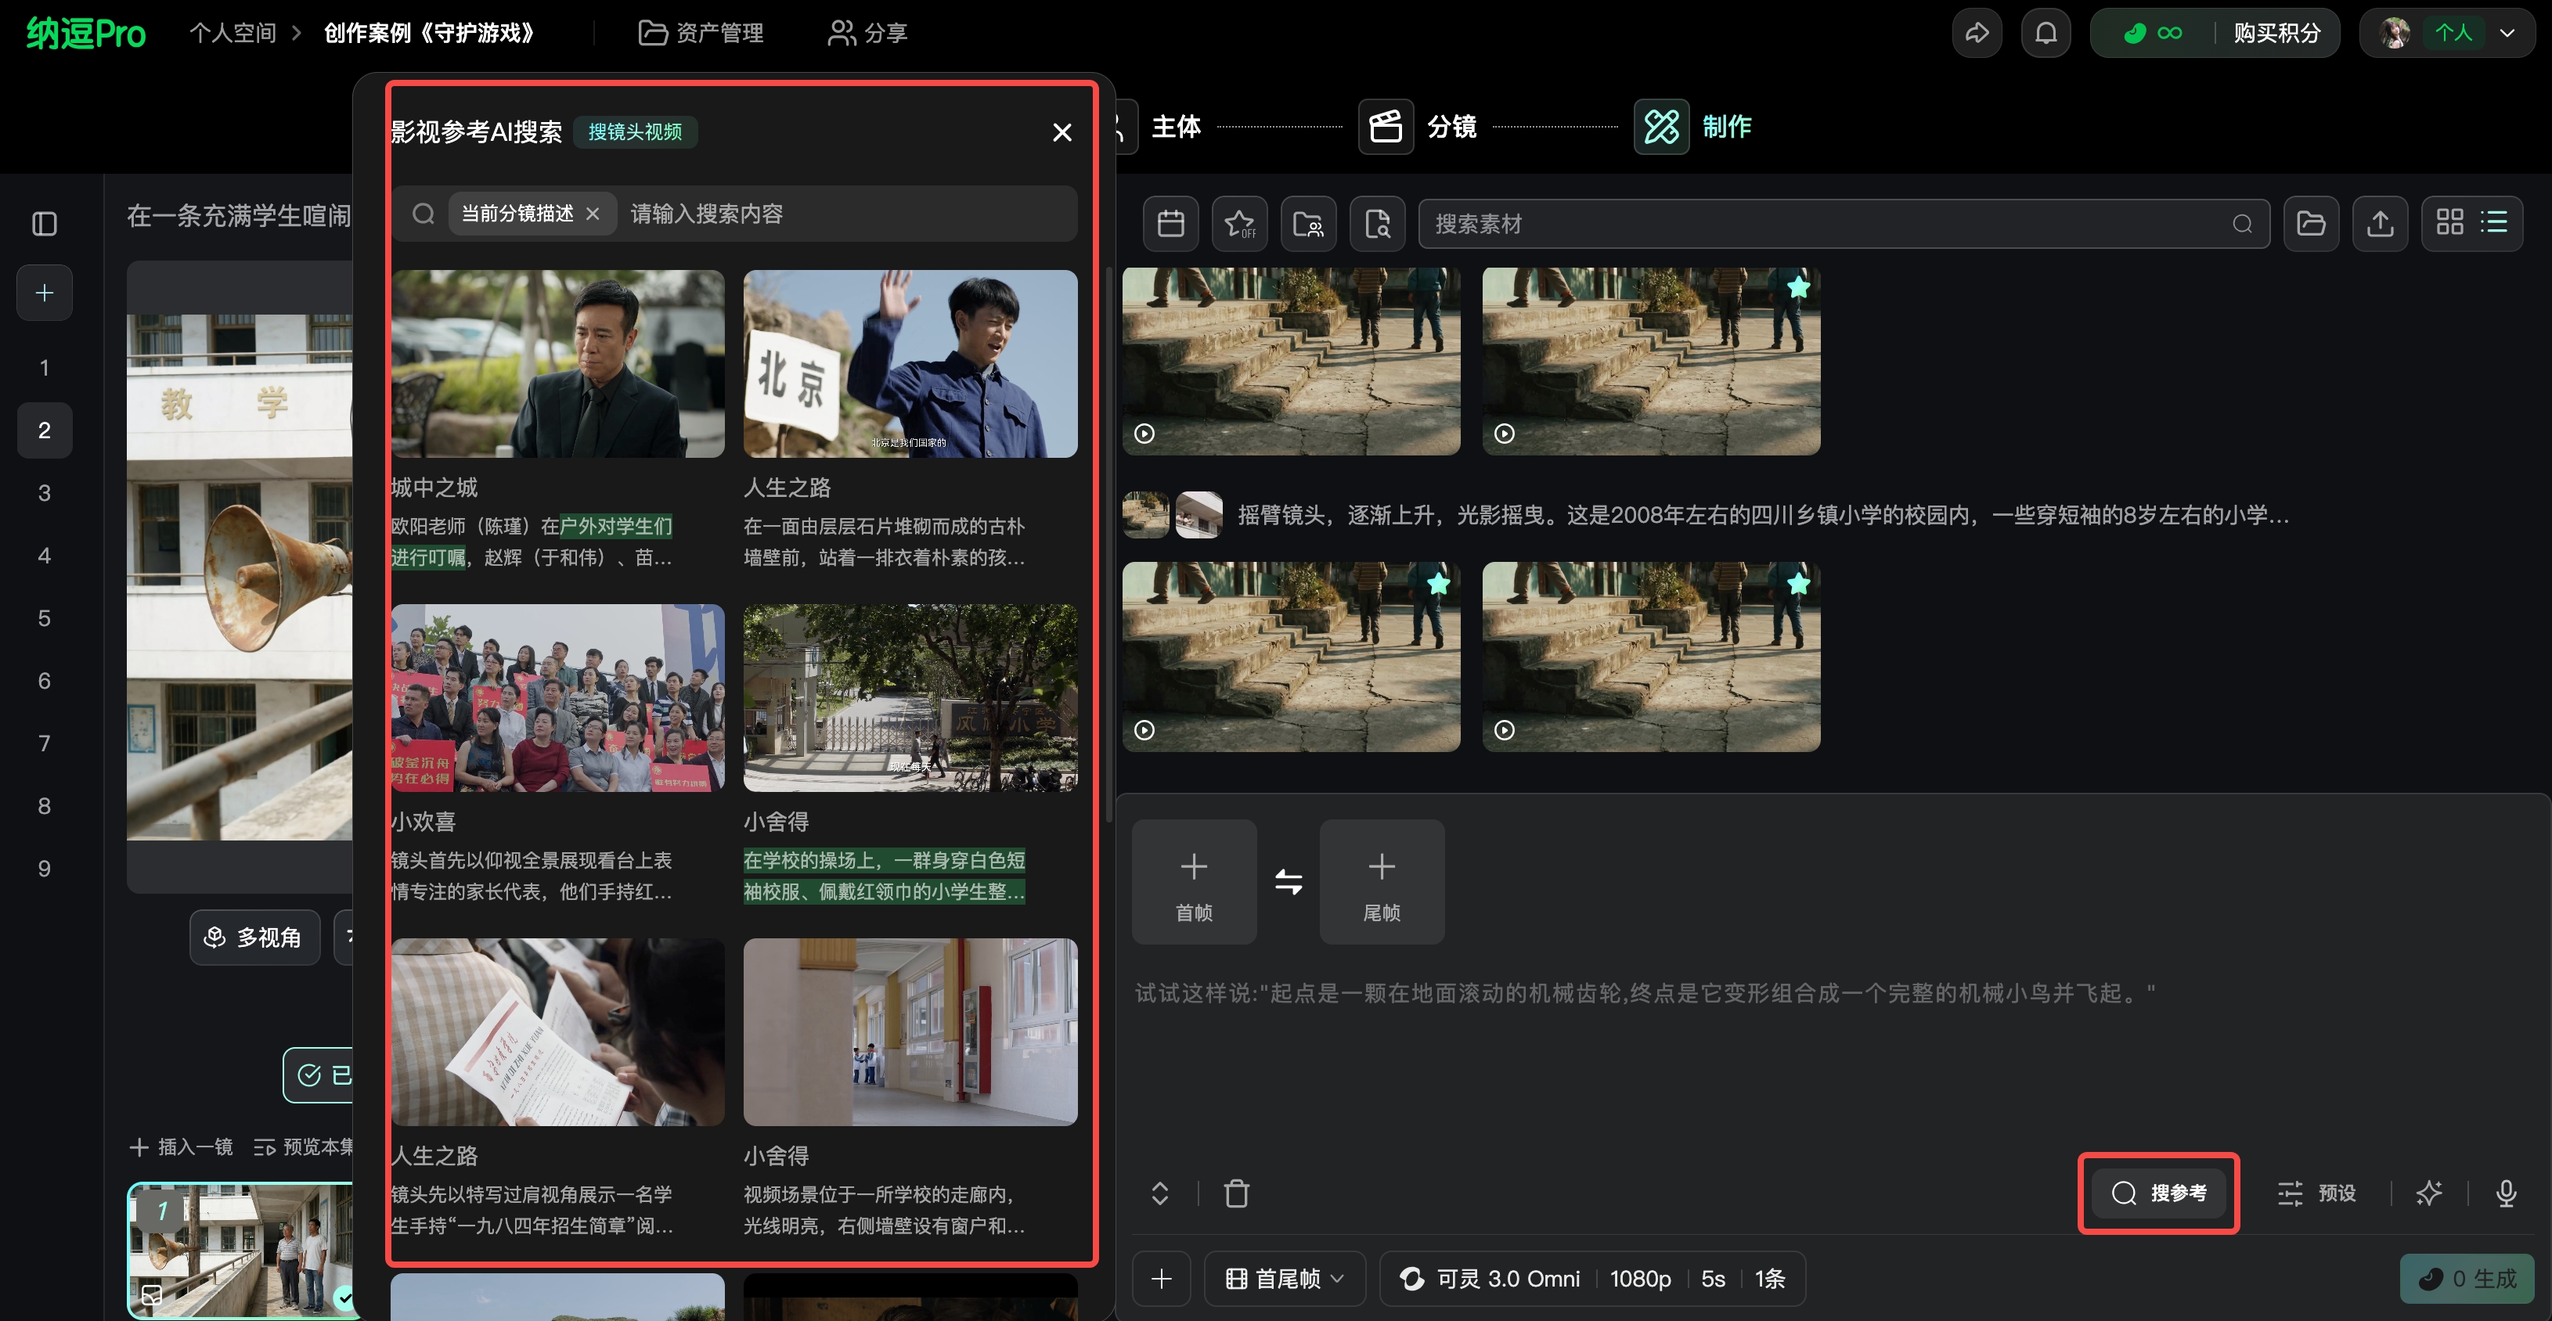Add a 尾帧 end frame

tap(1381, 881)
